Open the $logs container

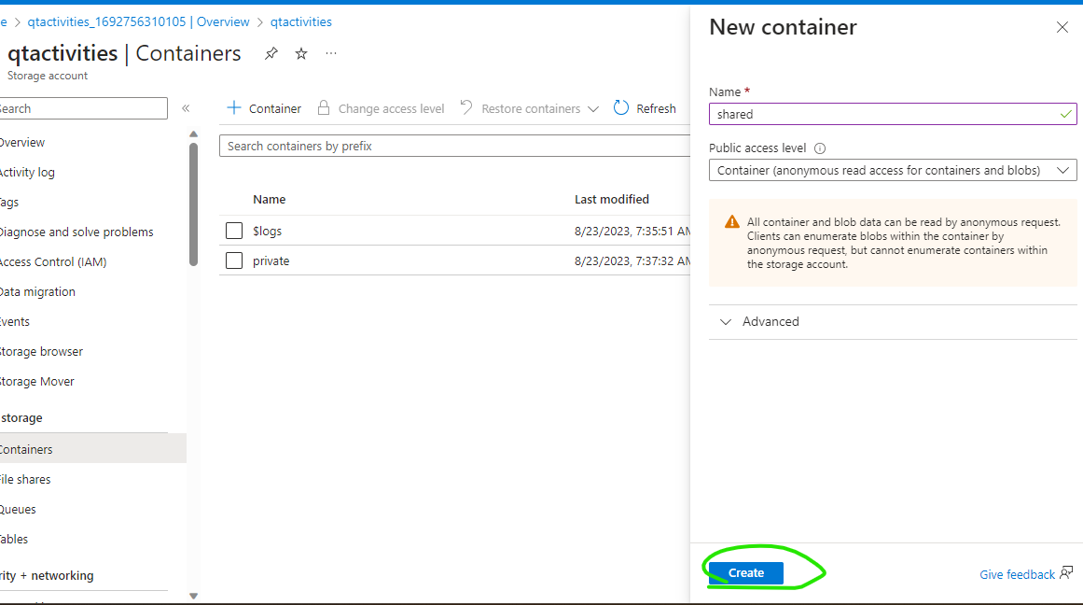pos(268,231)
